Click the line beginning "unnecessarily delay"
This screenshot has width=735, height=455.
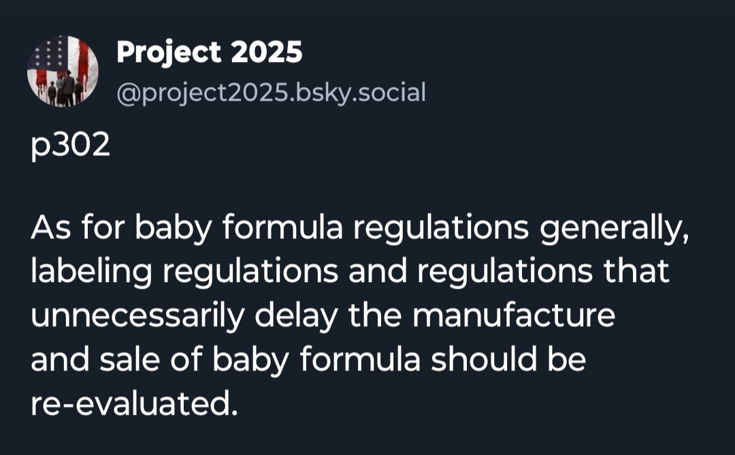pos(323,316)
